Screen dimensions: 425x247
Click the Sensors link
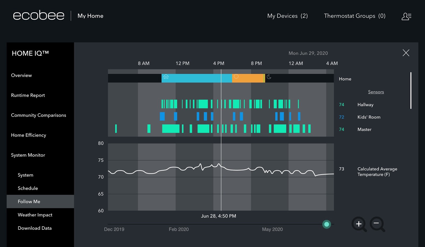click(376, 92)
